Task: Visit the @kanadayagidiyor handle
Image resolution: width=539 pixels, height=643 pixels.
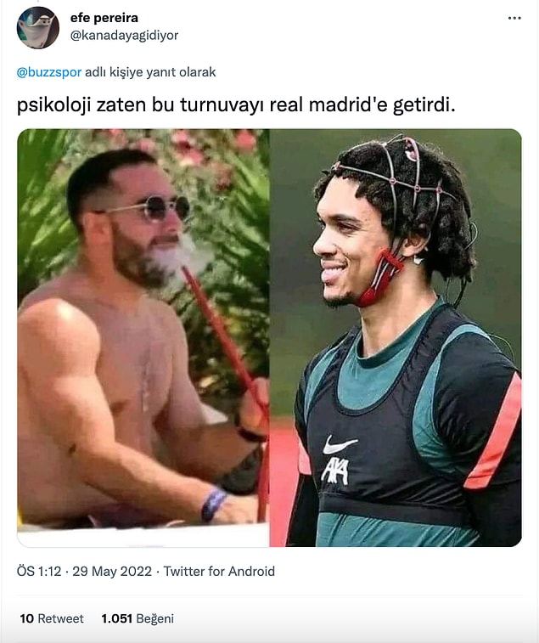Action: click(124, 36)
